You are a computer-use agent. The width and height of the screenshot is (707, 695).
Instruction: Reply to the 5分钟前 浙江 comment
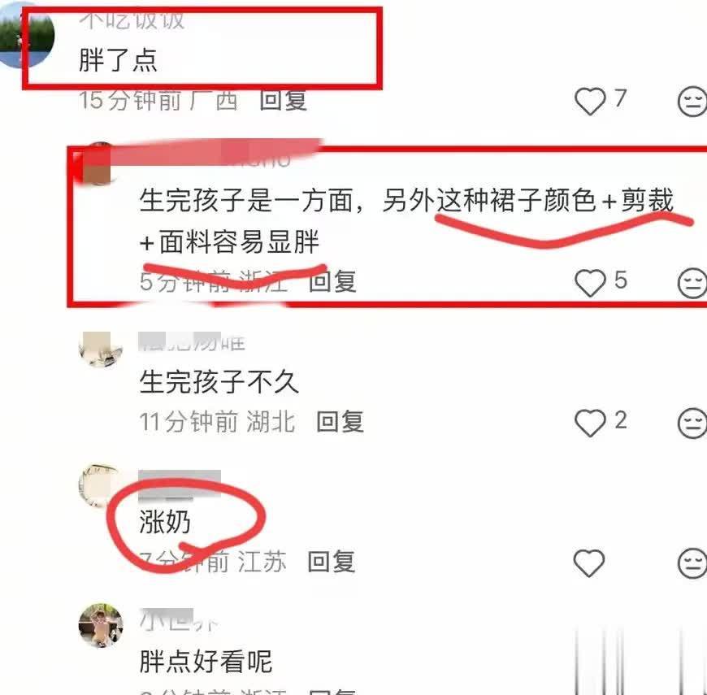(x=332, y=282)
